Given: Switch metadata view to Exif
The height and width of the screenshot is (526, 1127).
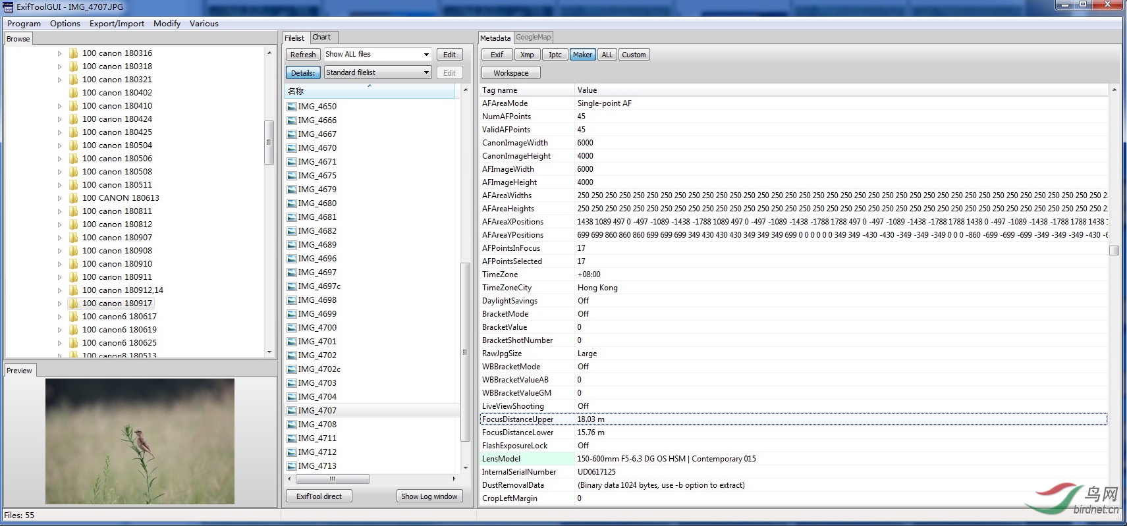Looking at the screenshot, I should 497,55.
